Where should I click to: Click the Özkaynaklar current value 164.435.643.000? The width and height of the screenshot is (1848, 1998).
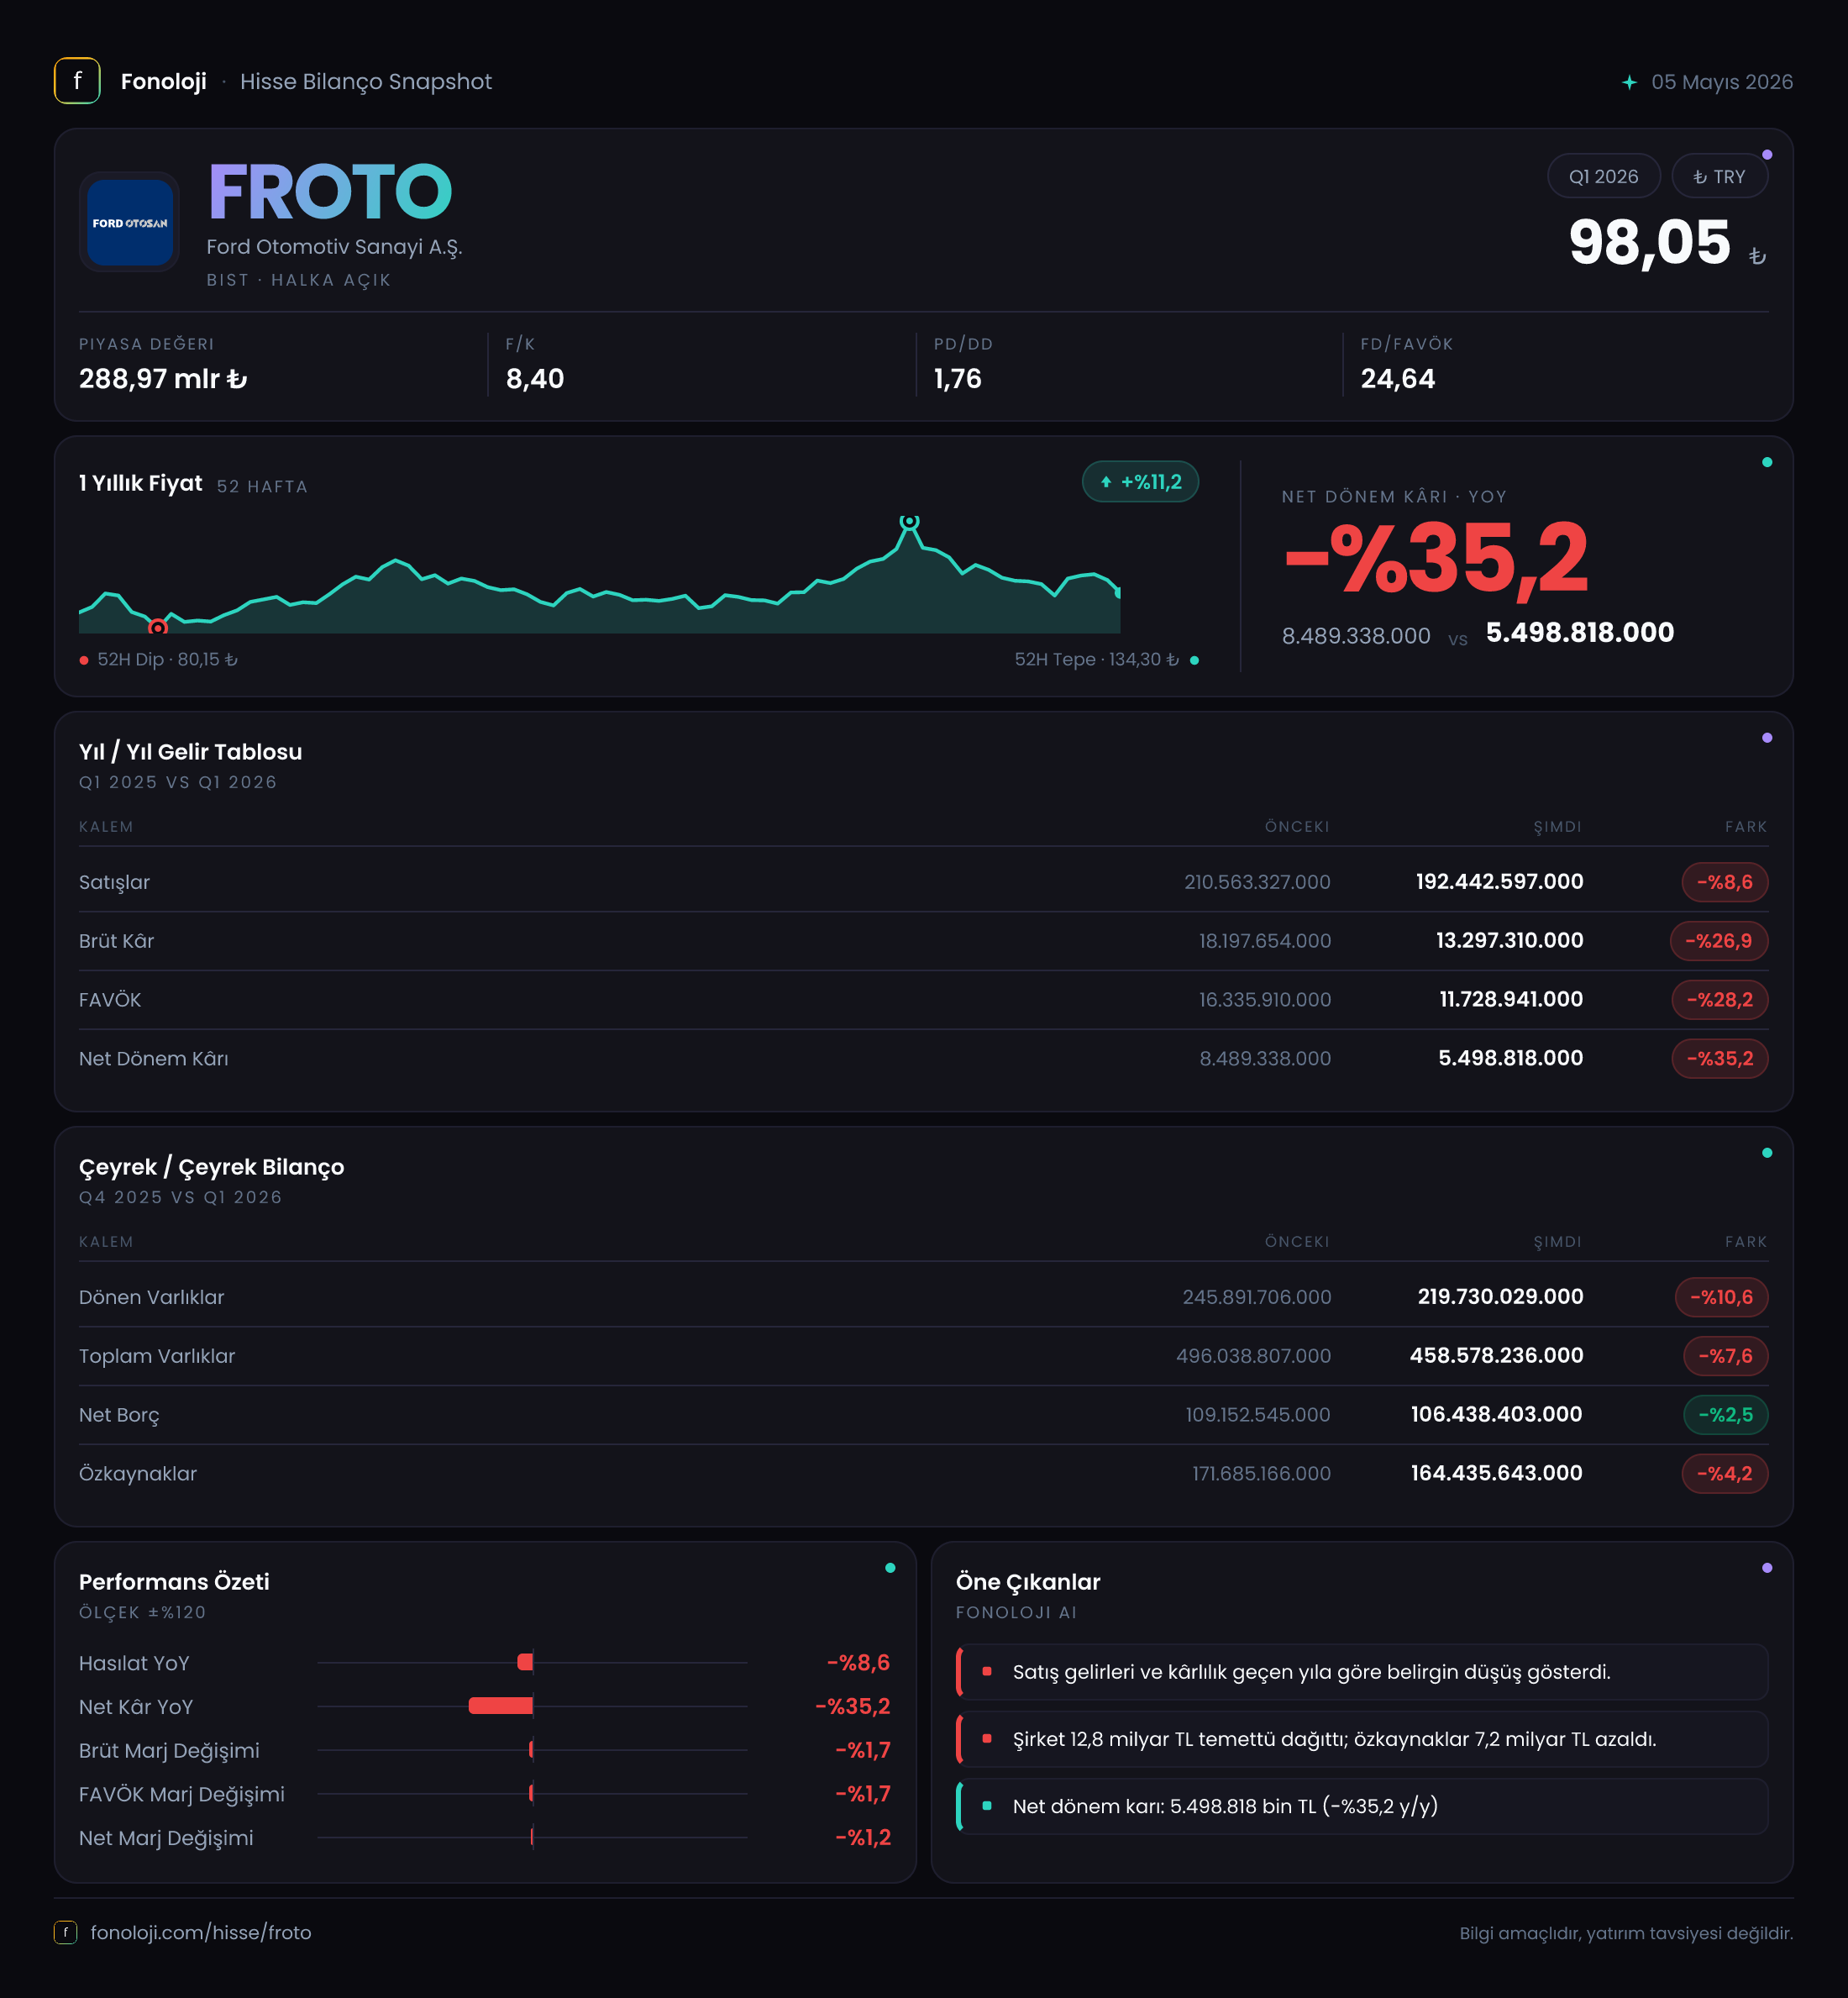coord(1497,1474)
